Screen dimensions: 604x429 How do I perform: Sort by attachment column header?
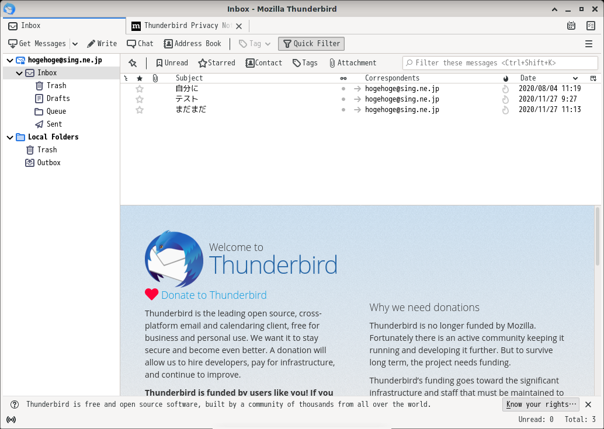[155, 78]
